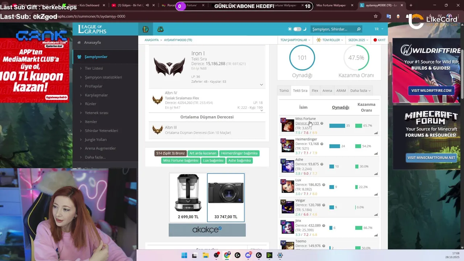This screenshot has height=261, width=464.
Task: Click the Lux champion portrait
Action: (287, 186)
